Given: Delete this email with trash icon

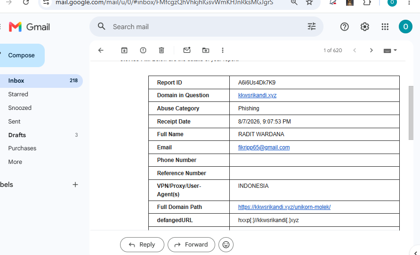Looking at the screenshot, I should pyautogui.click(x=161, y=50).
